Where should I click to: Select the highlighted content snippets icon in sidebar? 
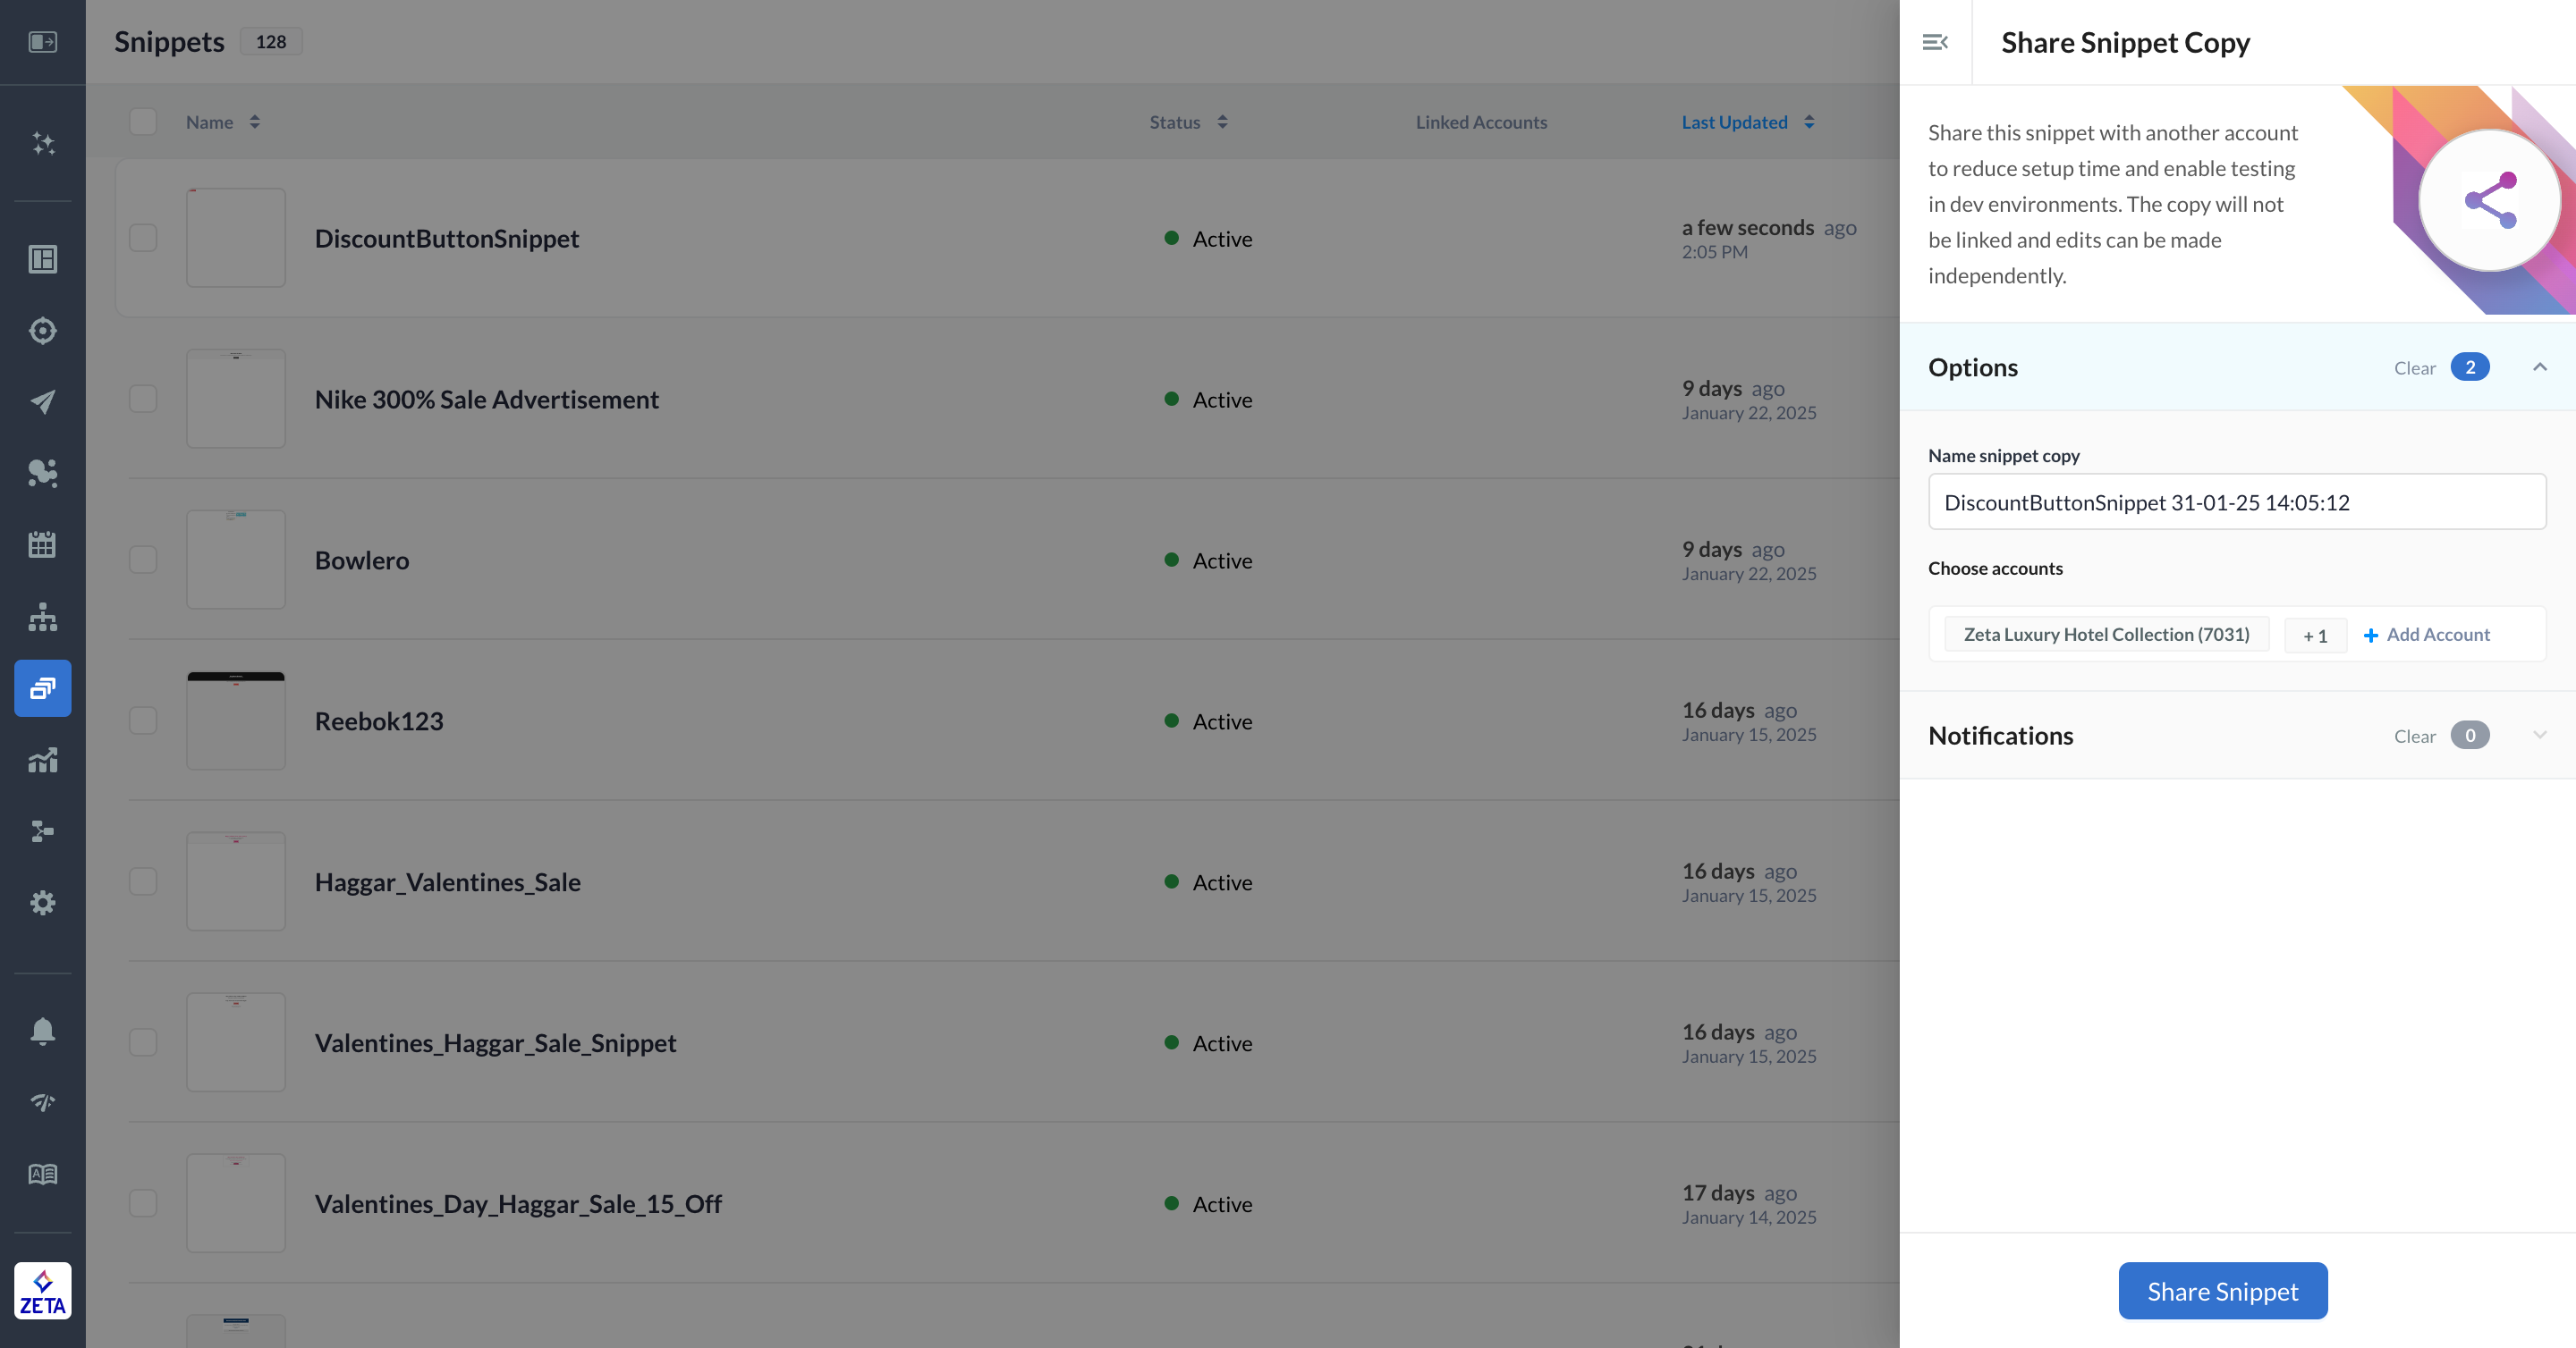tap(42, 687)
